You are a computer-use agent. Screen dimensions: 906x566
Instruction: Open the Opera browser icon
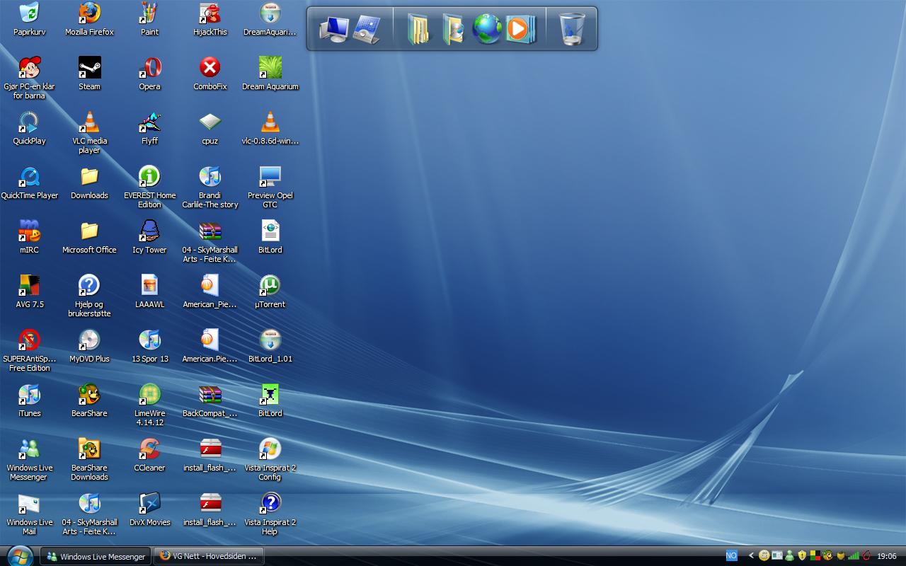point(149,69)
